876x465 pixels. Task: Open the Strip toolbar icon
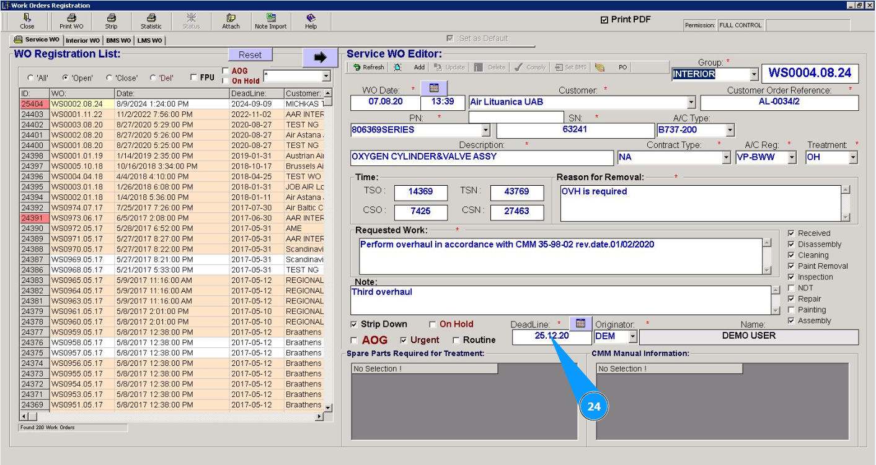(x=111, y=22)
